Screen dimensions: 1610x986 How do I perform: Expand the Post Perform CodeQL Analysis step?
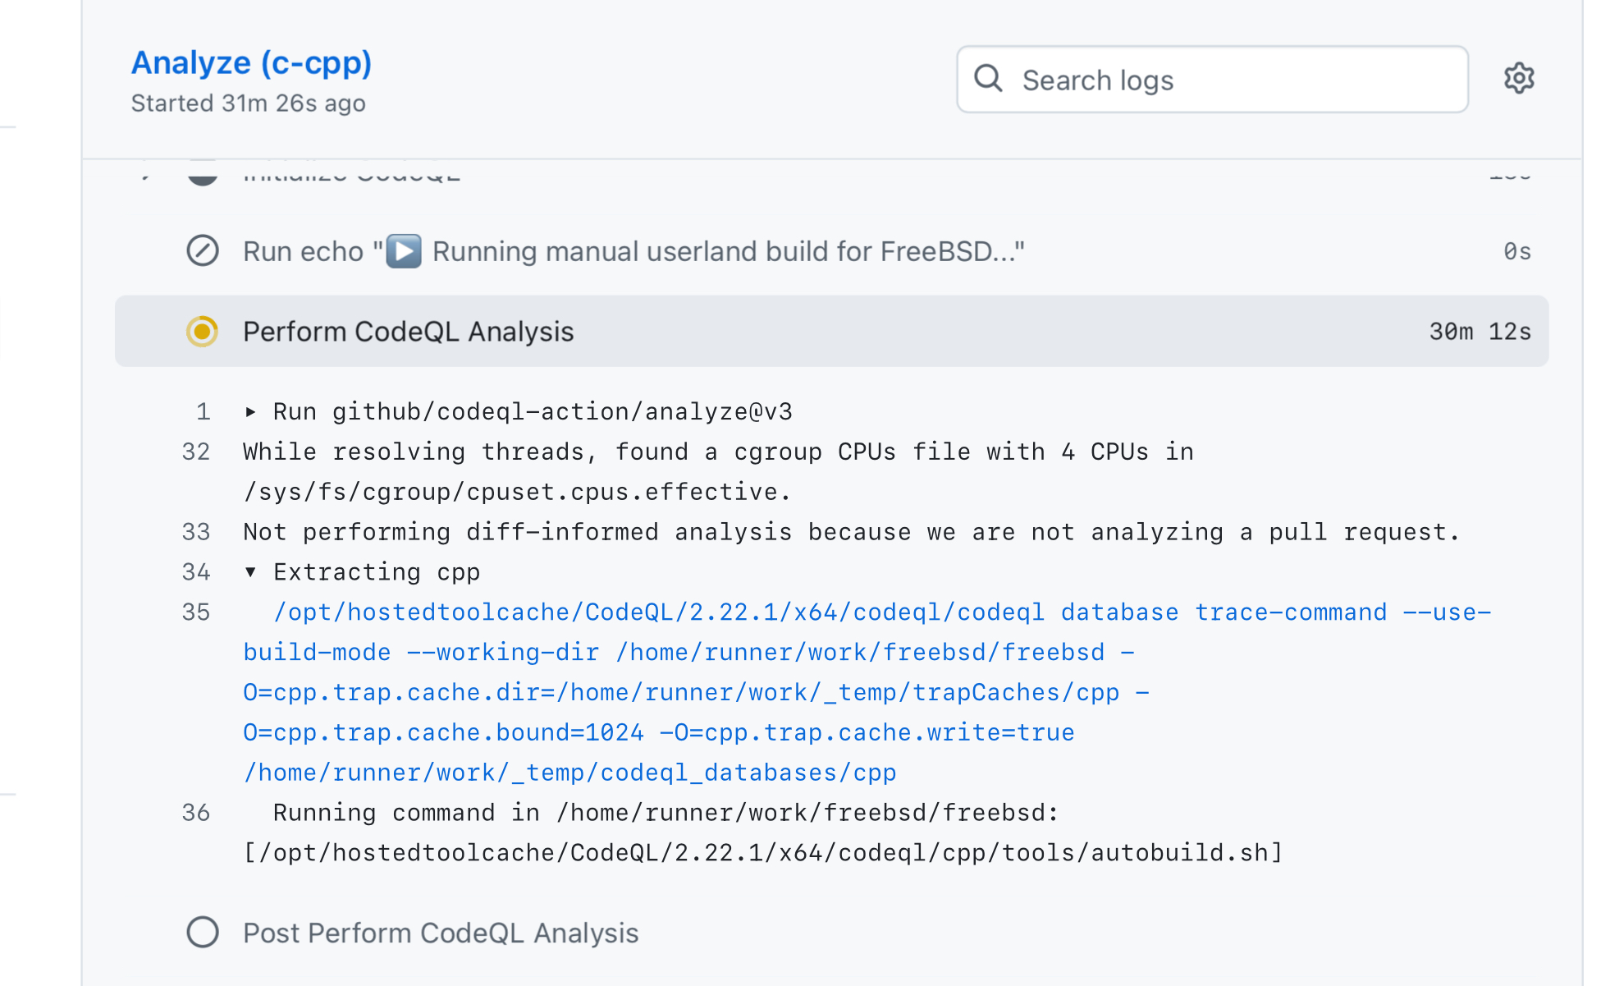click(441, 933)
